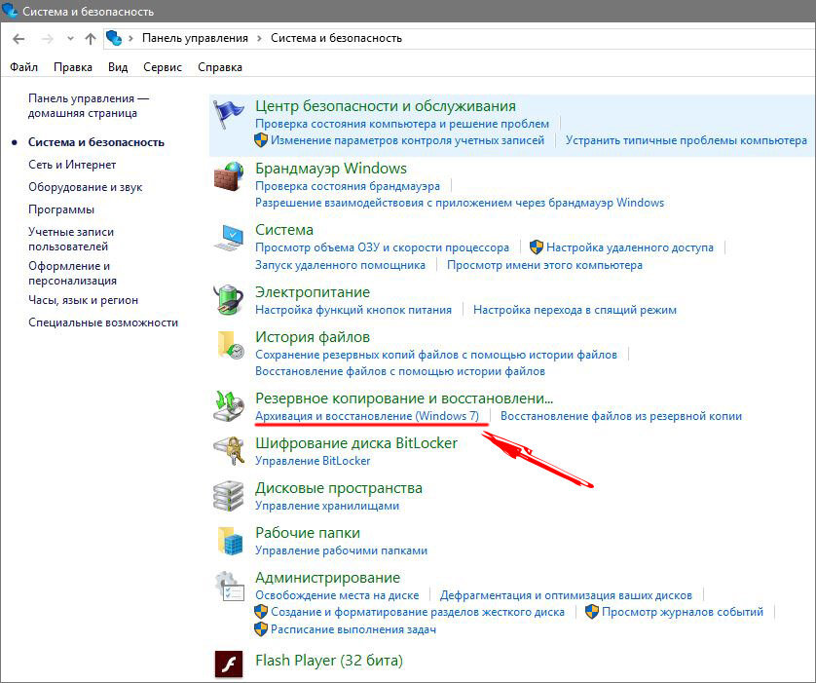
Task: Click Просмотр объема ОЗУ и скорости процессора
Action: (382, 247)
